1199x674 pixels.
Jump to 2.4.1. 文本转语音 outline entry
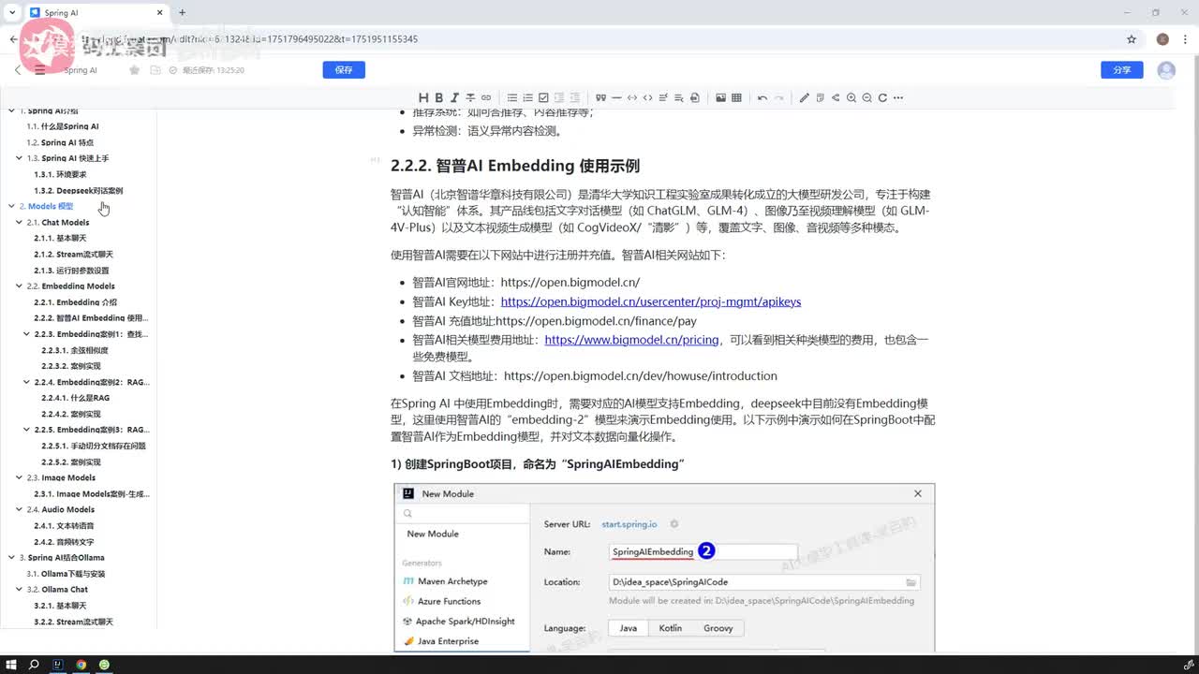pos(64,526)
